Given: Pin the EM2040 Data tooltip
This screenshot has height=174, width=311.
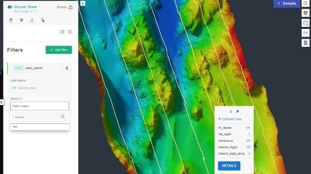Looking at the screenshot, I should [x=237, y=111].
